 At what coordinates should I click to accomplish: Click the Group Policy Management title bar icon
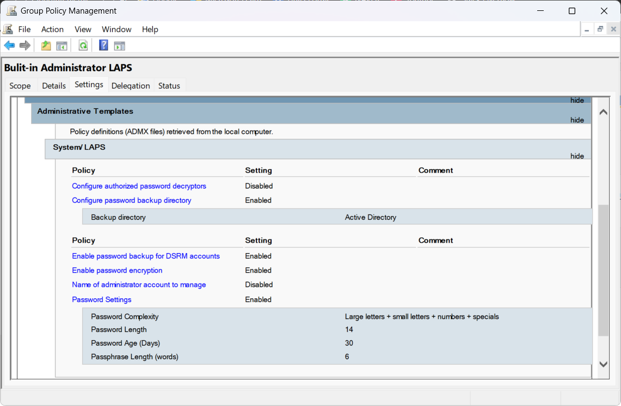pos(11,11)
